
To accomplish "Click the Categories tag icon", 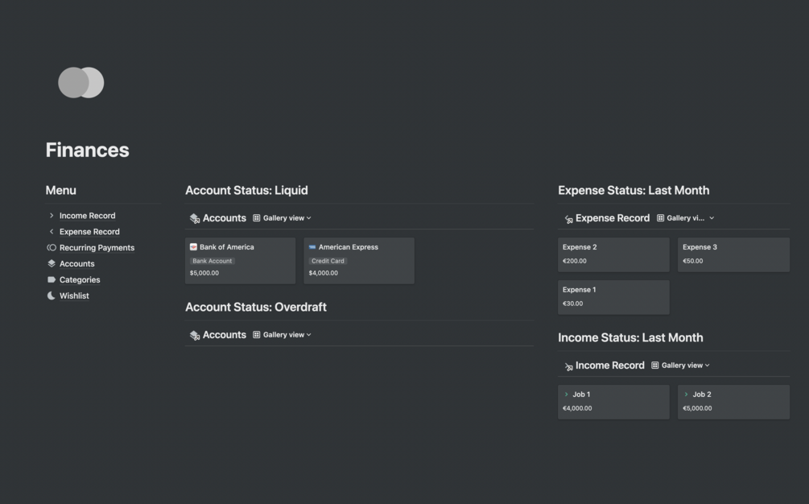I will tap(52, 279).
